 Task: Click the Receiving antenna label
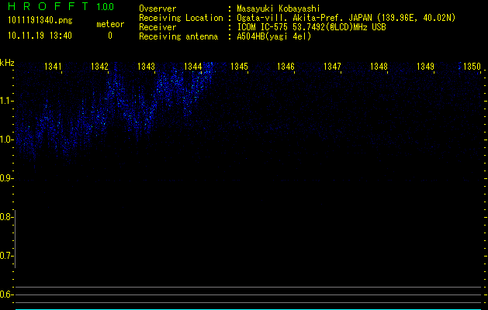click(178, 36)
